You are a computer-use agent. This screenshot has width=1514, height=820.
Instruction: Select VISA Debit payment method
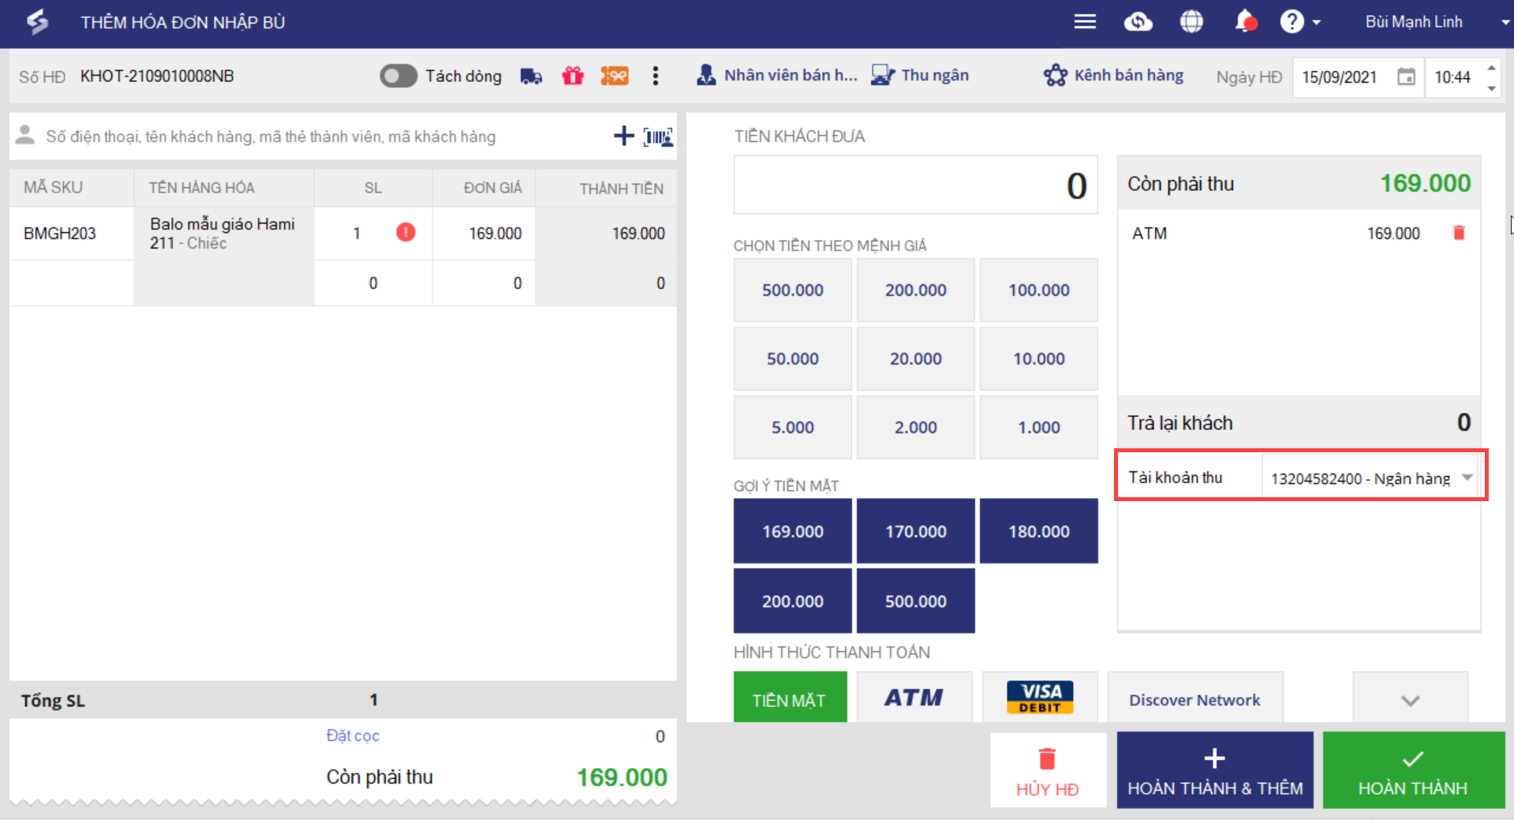(x=1040, y=698)
